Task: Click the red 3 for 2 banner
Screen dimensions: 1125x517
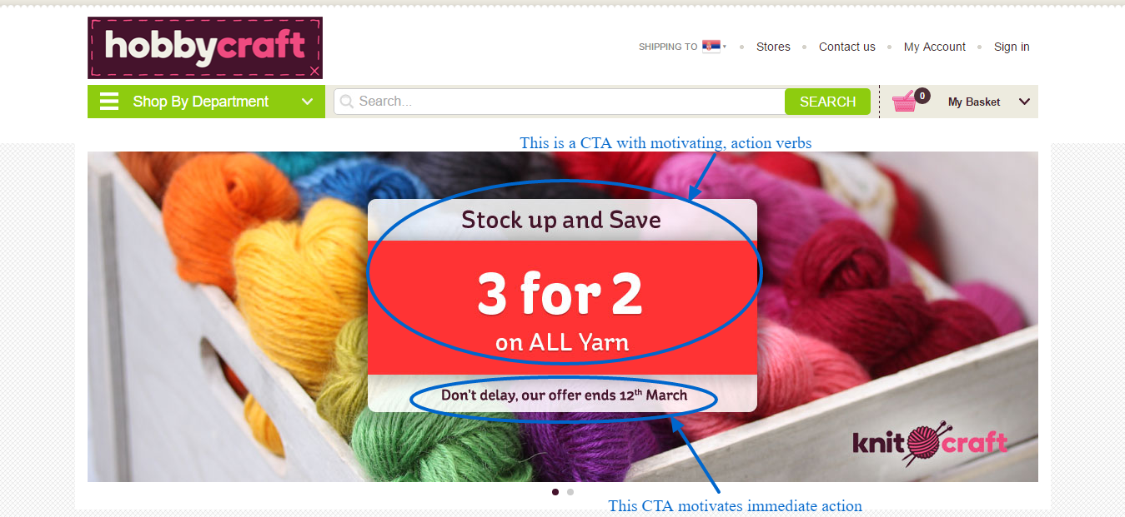Action: [x=562, y=307]
